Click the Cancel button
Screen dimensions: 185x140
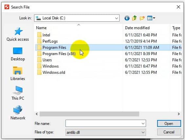[169, 132]
